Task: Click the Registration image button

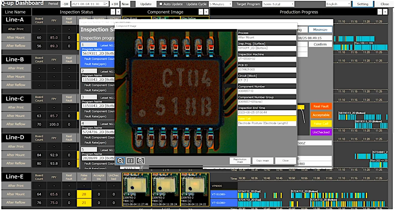Action: click(x=240, y=160)
